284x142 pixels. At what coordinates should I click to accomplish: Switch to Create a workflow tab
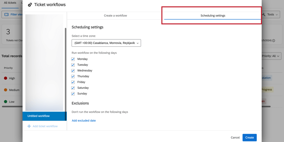pos(115,16)
